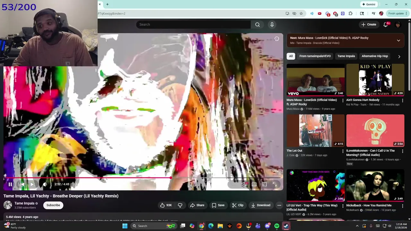Open Ain't Gonna Hurt Nobody thumbnail

[375, 80]
